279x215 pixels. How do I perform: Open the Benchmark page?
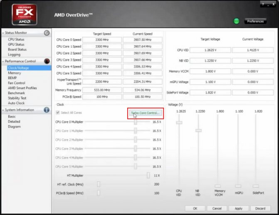[x=16, y=93]
